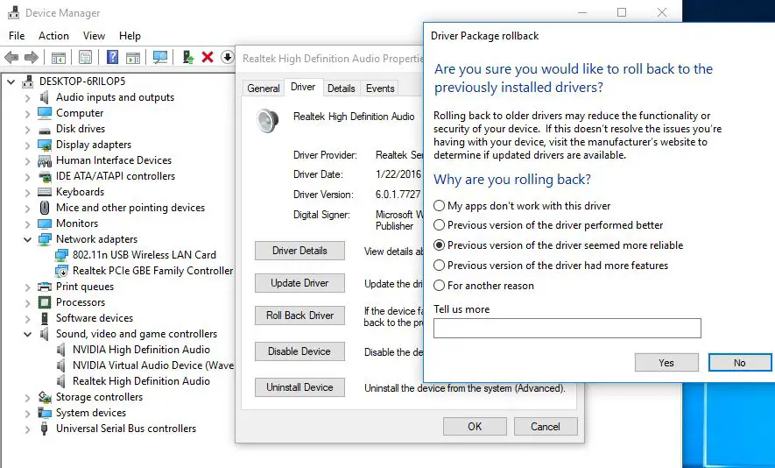Select 'My apps don't work with this driver'
This screenshot has height=468, width=775.
[x=521, y=205]
